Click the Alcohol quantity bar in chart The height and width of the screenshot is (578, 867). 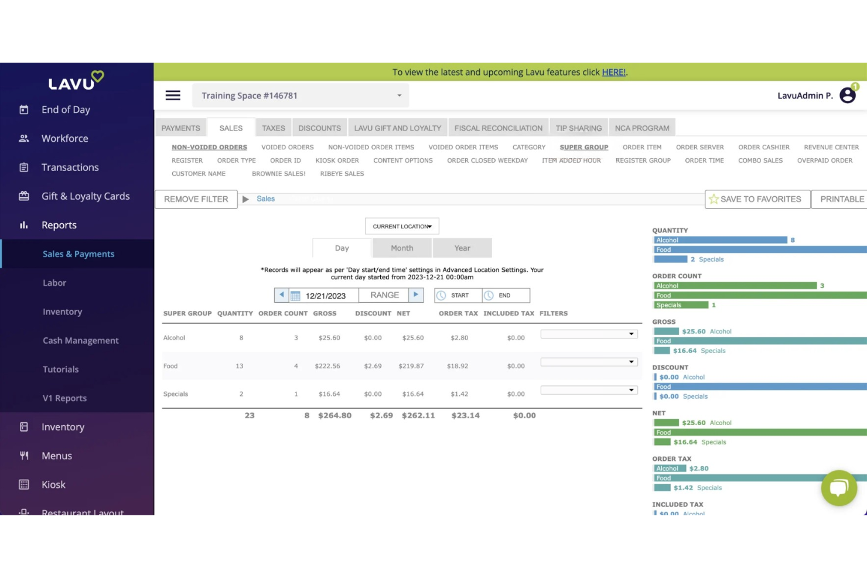click(720, 240)
